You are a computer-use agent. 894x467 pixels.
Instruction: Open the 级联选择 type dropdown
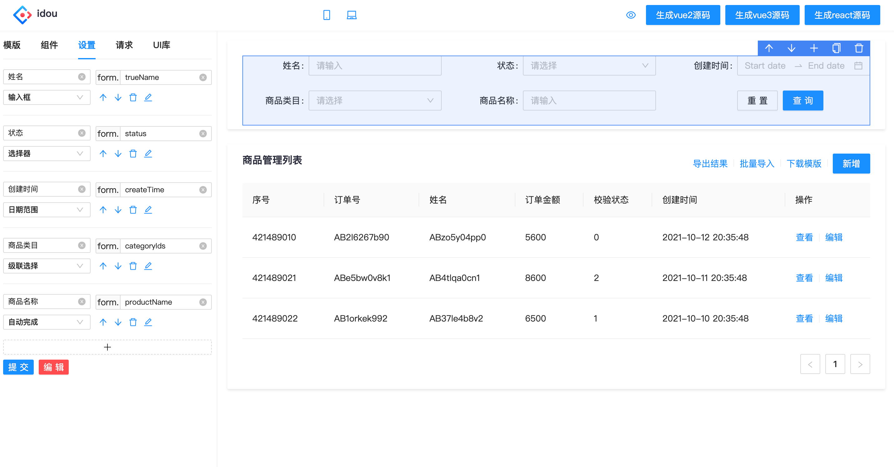[x=47, y=266]
